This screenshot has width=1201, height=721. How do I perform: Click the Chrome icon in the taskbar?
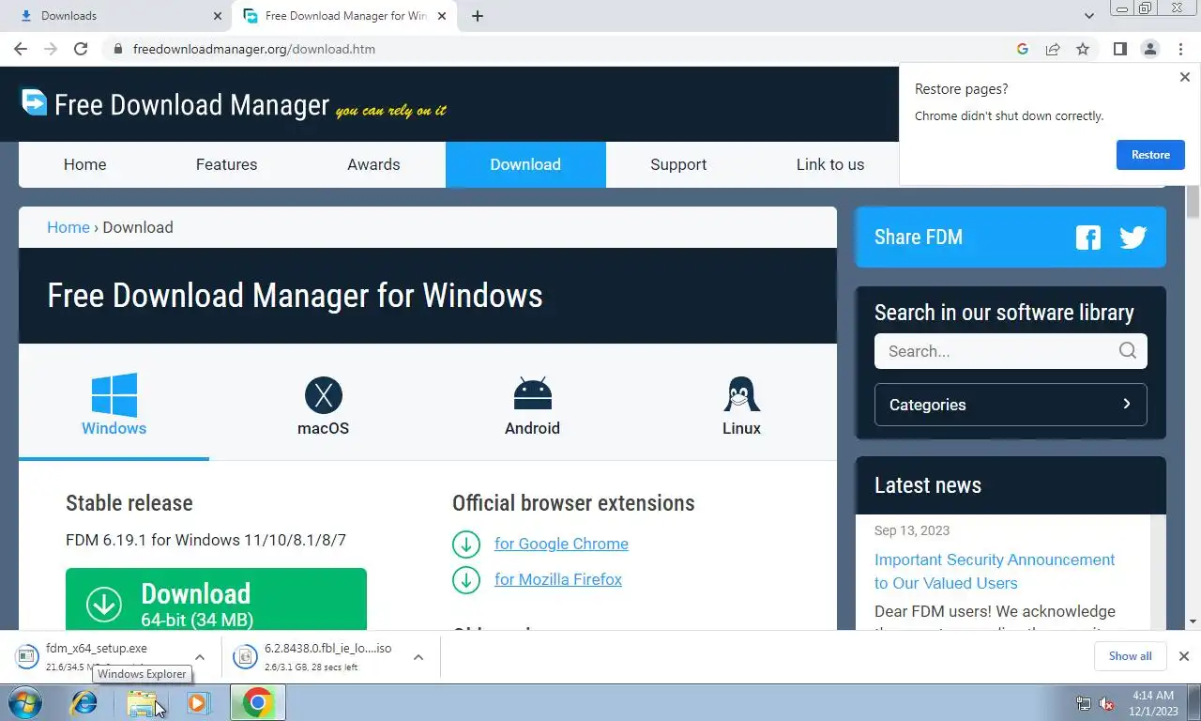pyautogui.click(x=258, y=702)
